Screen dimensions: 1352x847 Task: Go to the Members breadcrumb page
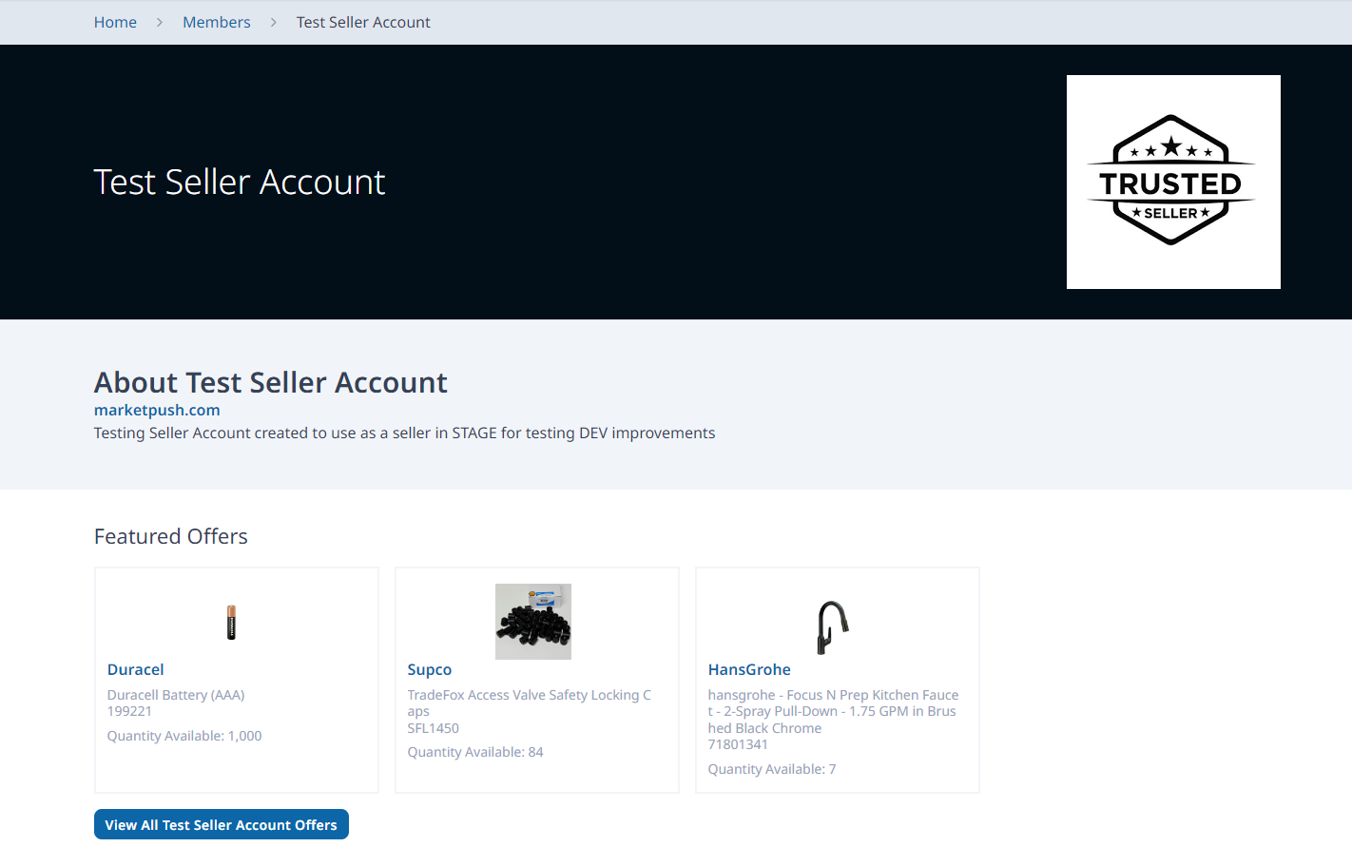(216, 22)
